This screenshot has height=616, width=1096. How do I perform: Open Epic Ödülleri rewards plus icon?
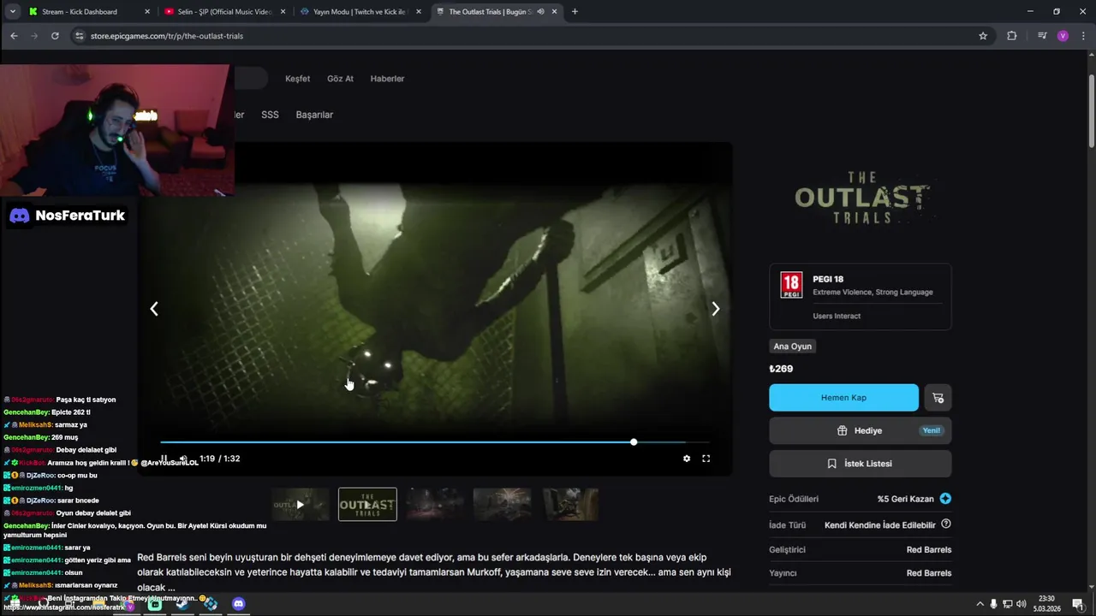945,499
